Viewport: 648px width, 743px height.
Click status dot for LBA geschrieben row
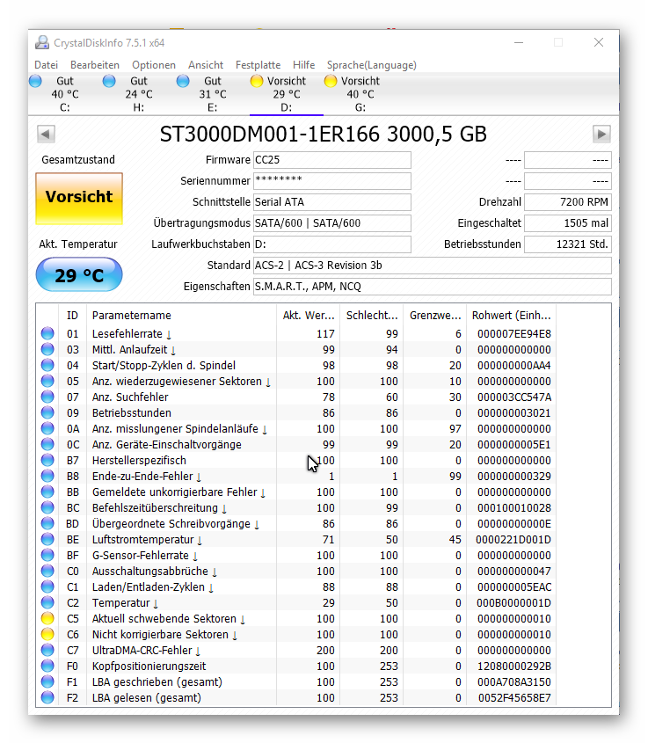pyautogui.click(x=47, y=681)
